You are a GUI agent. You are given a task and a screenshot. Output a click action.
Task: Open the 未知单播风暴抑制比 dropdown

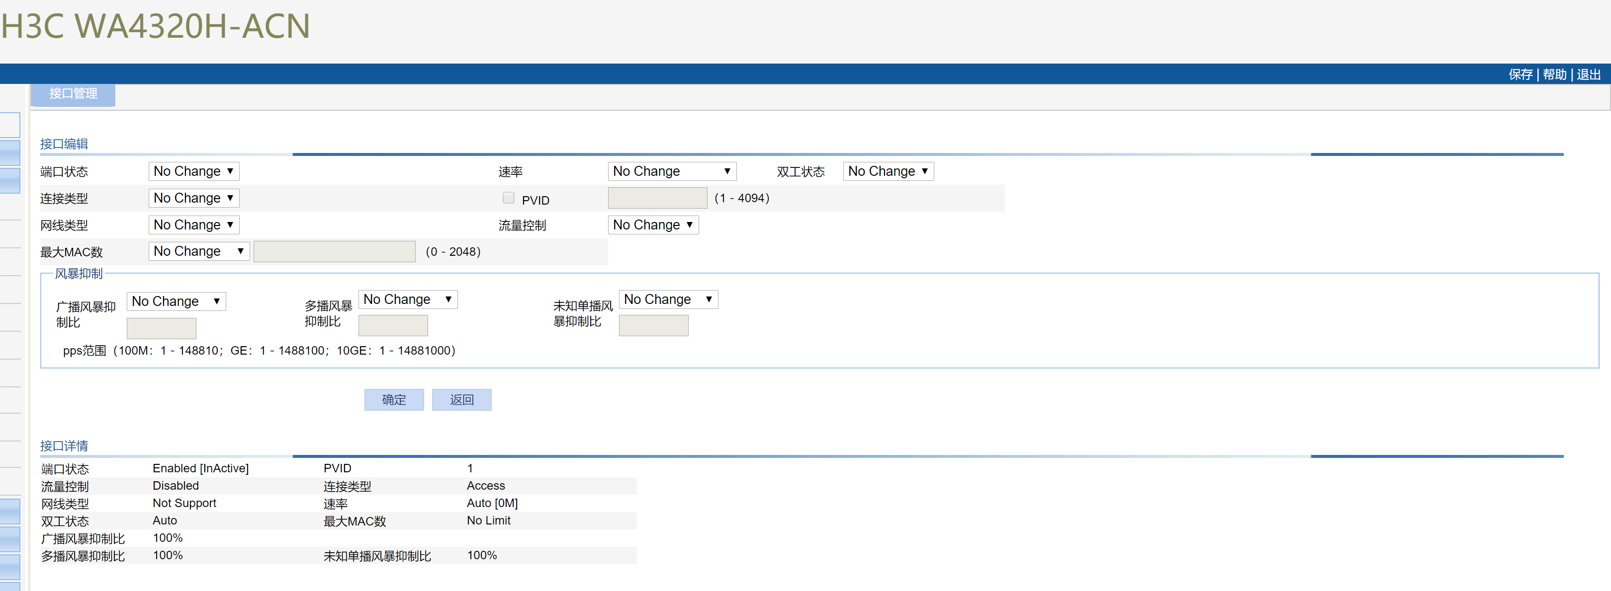click(x=668, y=300)
